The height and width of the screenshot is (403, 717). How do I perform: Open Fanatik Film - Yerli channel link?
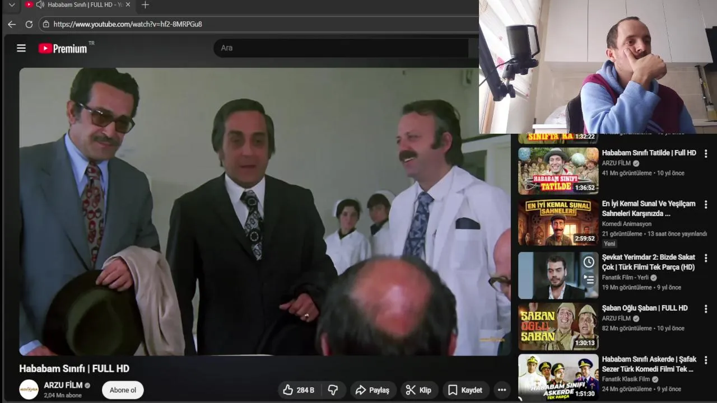pyautogui.click(x=625, y=278)
